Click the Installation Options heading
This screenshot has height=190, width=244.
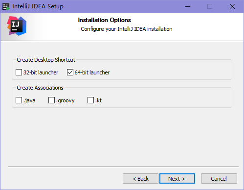(105, 20)
